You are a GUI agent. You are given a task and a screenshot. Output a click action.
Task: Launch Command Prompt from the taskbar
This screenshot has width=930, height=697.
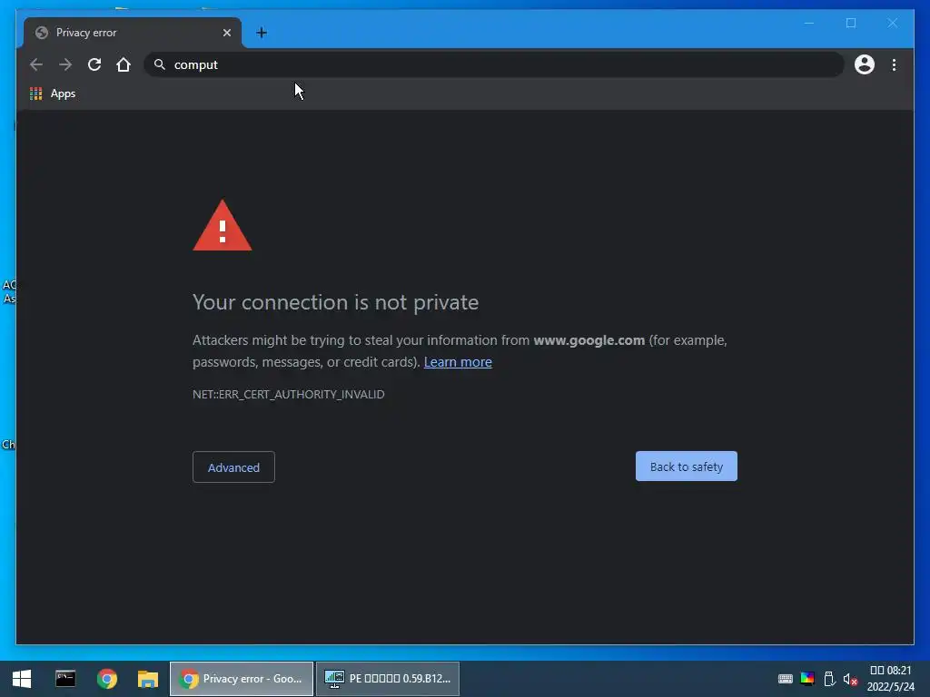pos(65,679)
